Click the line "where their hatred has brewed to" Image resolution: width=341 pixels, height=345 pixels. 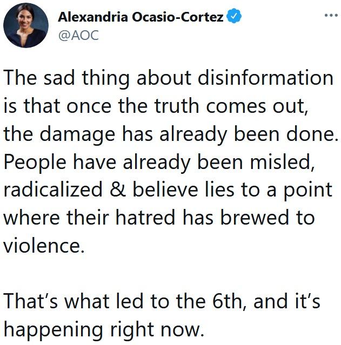pyautogui.click(x=160, y=217)
